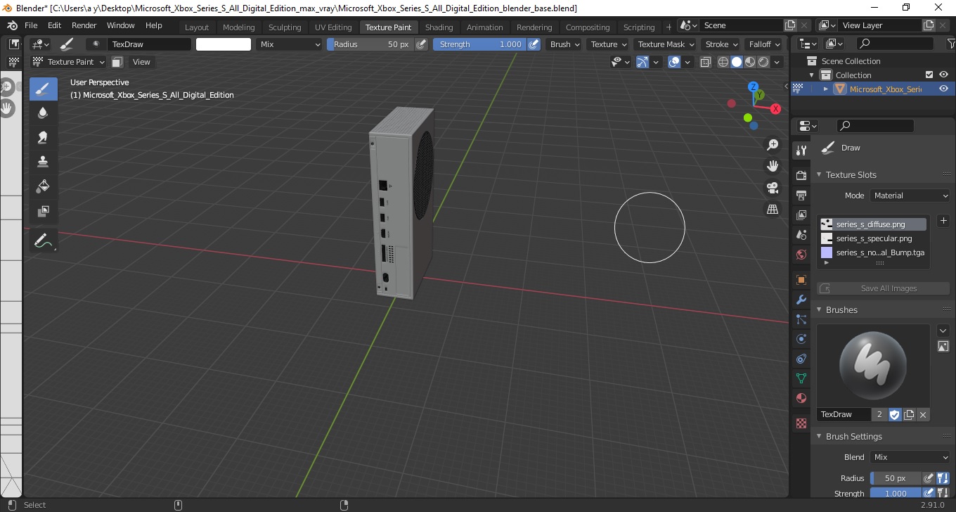Select the Clone stamp tool
The width and height of the screenshot is (956, 512).
click(43, 162)
